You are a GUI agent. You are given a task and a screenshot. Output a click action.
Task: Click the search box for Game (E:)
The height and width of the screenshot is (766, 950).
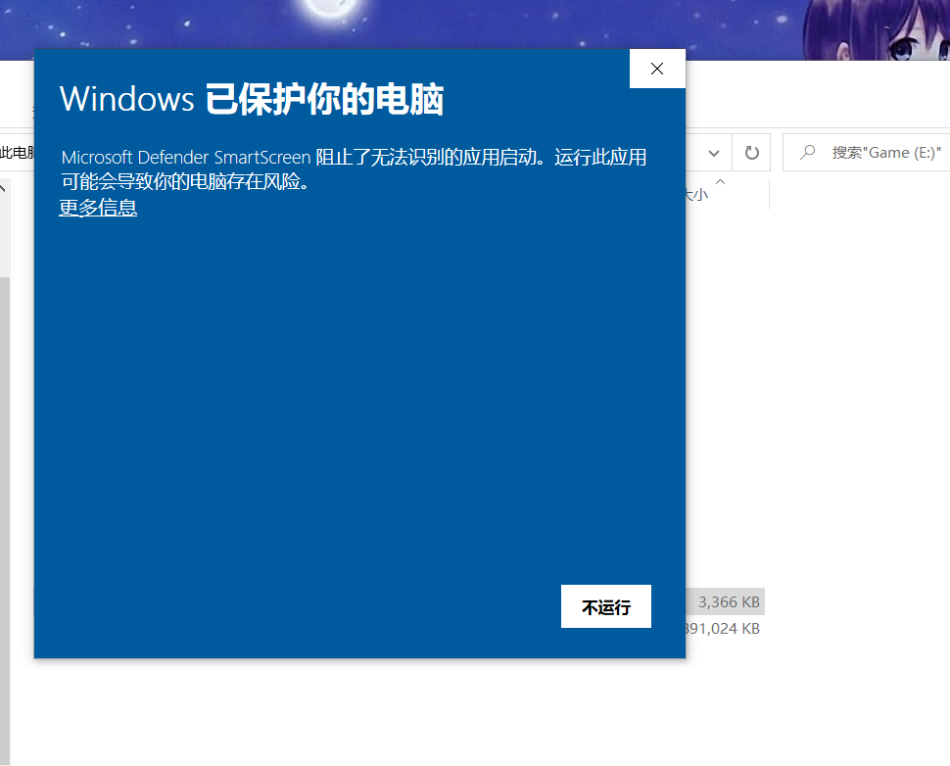867,153
